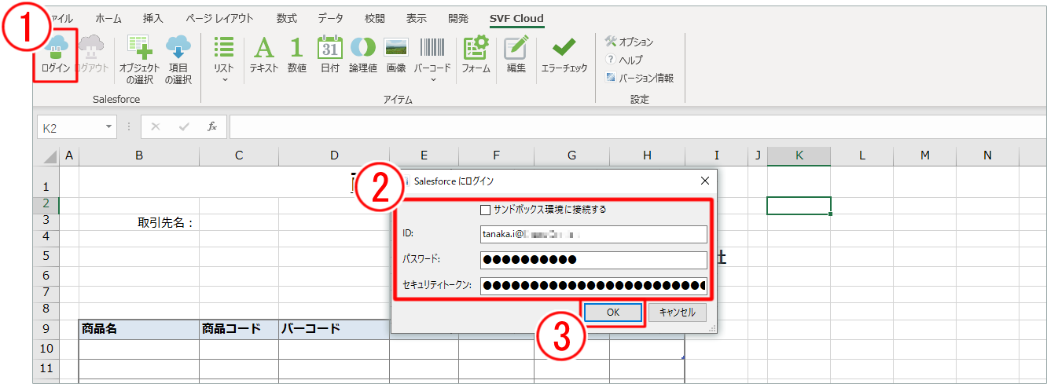Open the Name Box dropdown arrow

[x=108, y=126]
